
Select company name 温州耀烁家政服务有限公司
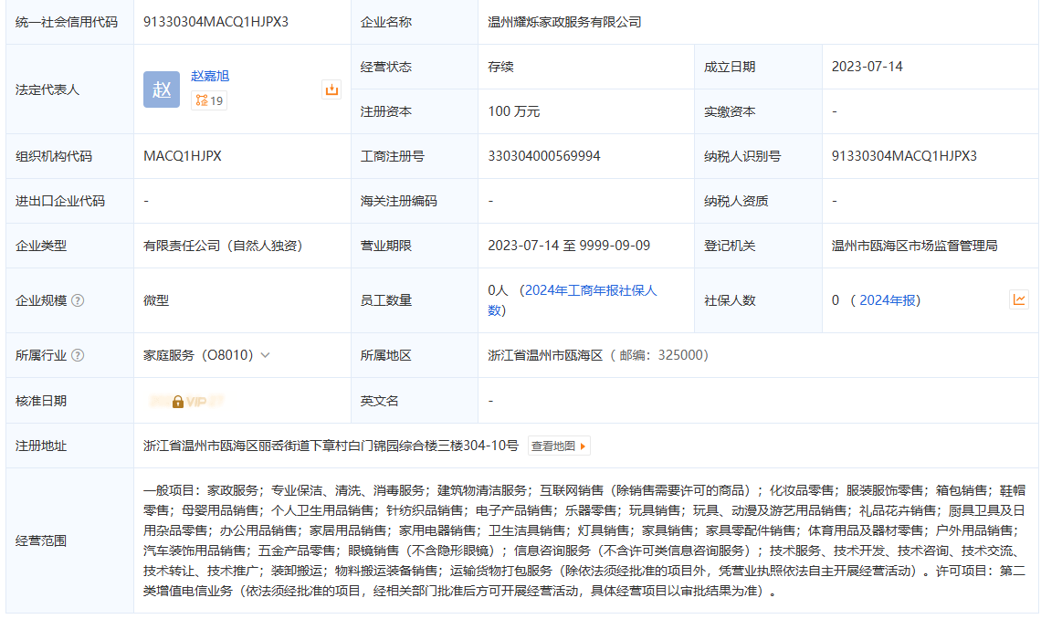pyautogui.click(x=565, y=22)
